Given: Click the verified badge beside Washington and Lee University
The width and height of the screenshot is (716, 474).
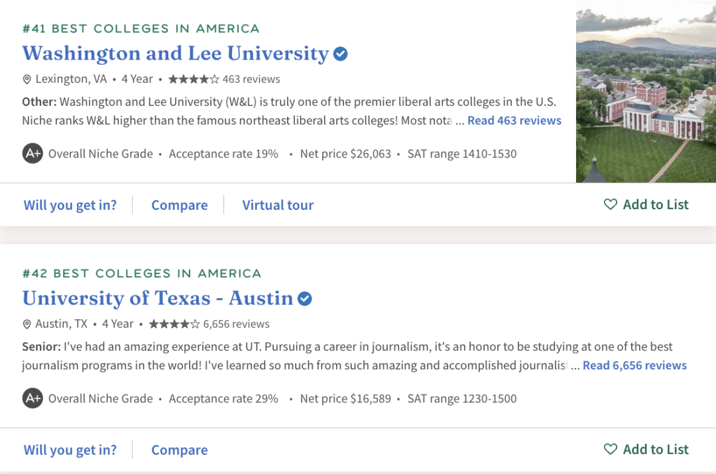Looking at the screenshot, I should click(x=341, y=54).
